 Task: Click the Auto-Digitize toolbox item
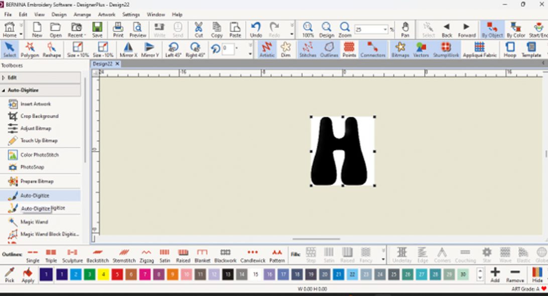35,196
